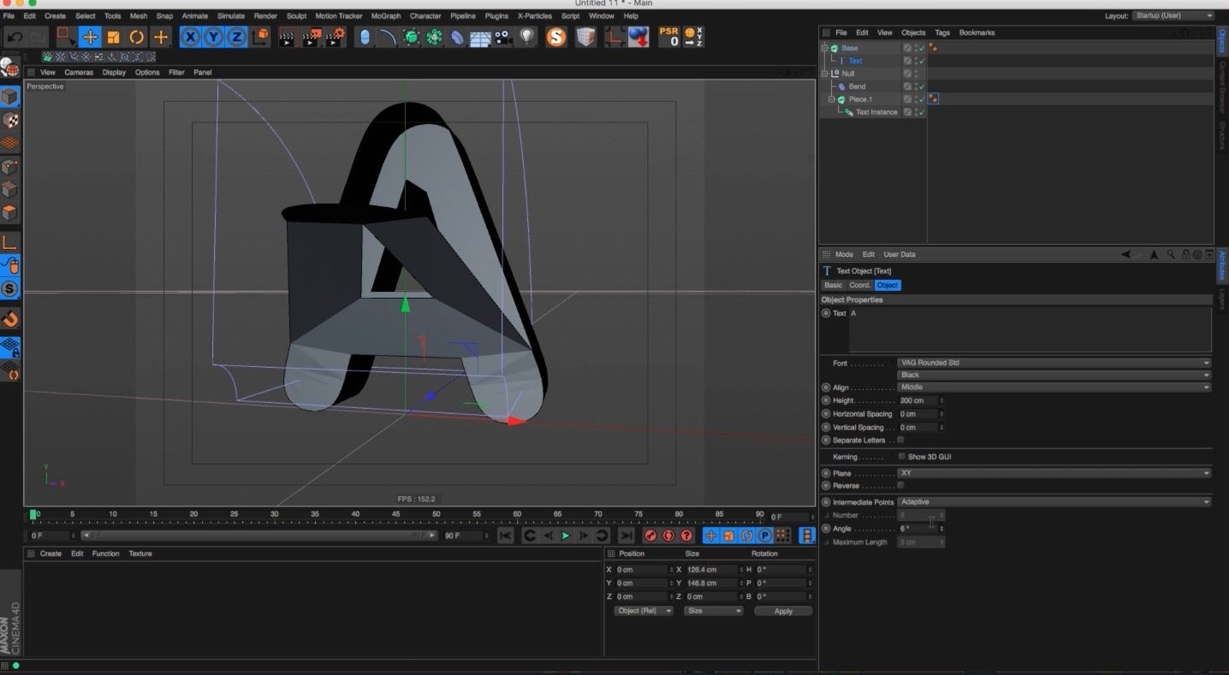
Task: Click the green array modeling icon
Action: 435,37
